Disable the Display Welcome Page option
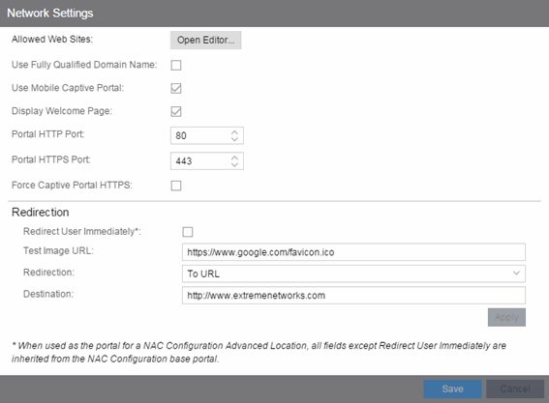Image resolution: width=549 pixels, height=403 pixels. (176, 111)
